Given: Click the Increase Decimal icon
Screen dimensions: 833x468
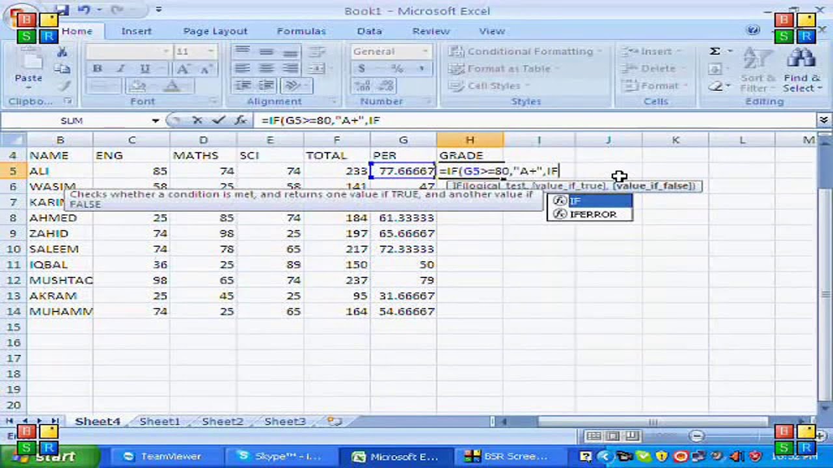Looking at the screenshot, I should click(362, 85).
